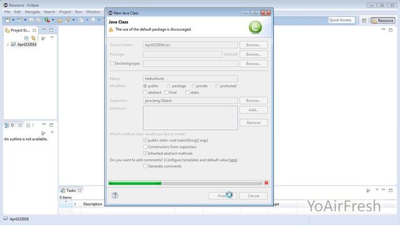The width and height of the screenshot is (400, 225).
Task: Toggle Constructors from superclass checkbox
Action: click(x=145, y=147)
